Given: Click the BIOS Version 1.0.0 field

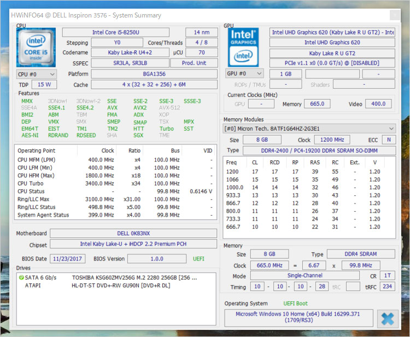Looking at the screenshot, I should 157,259.
